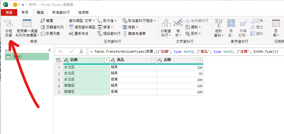Switch to the 檢視表 View tab
Viewport: 284px width, 134px height.
pos(83,13)
